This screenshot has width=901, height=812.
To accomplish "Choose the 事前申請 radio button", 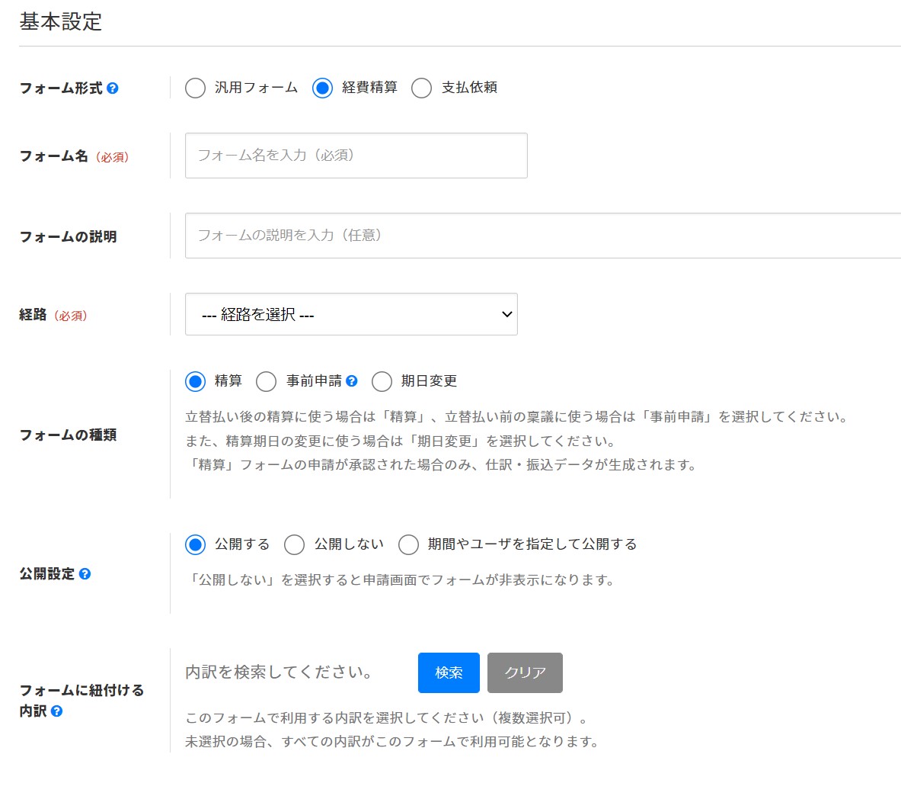I will coord(267,381).
